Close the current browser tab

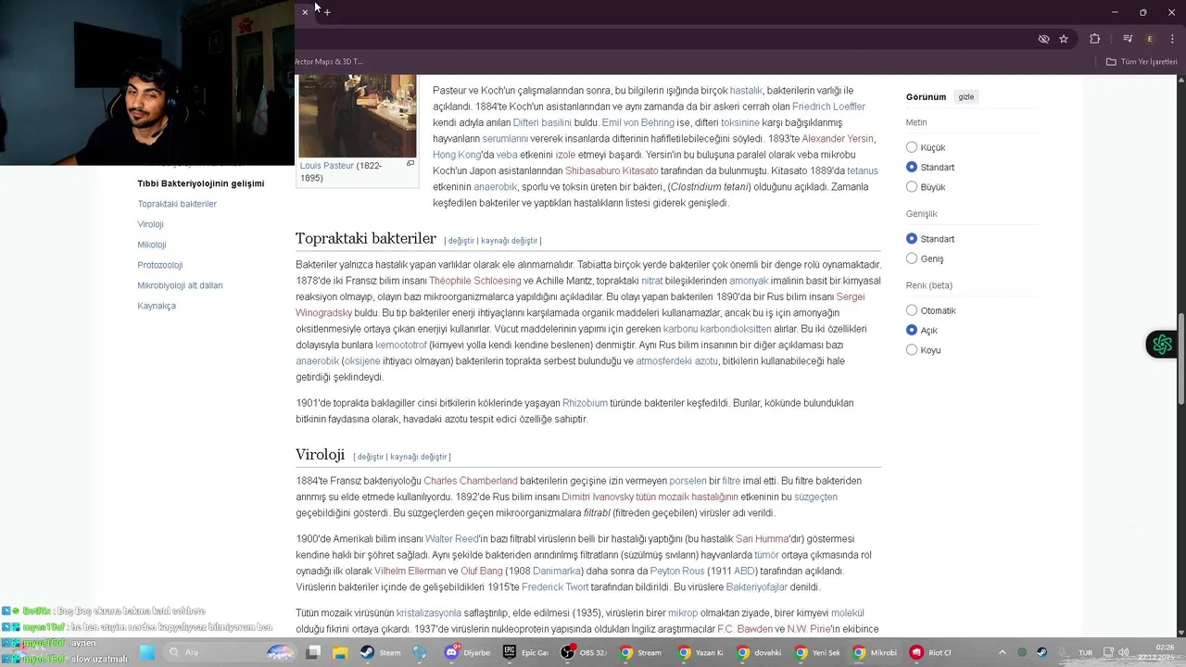click(305, 12)
